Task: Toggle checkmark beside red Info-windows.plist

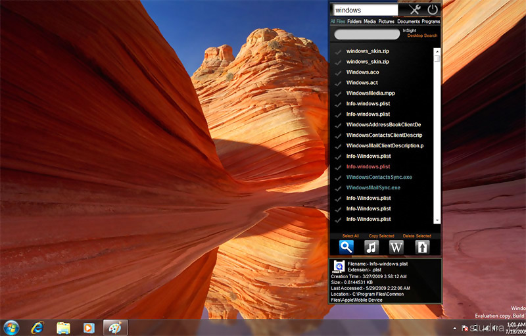Action: point(338,167)
